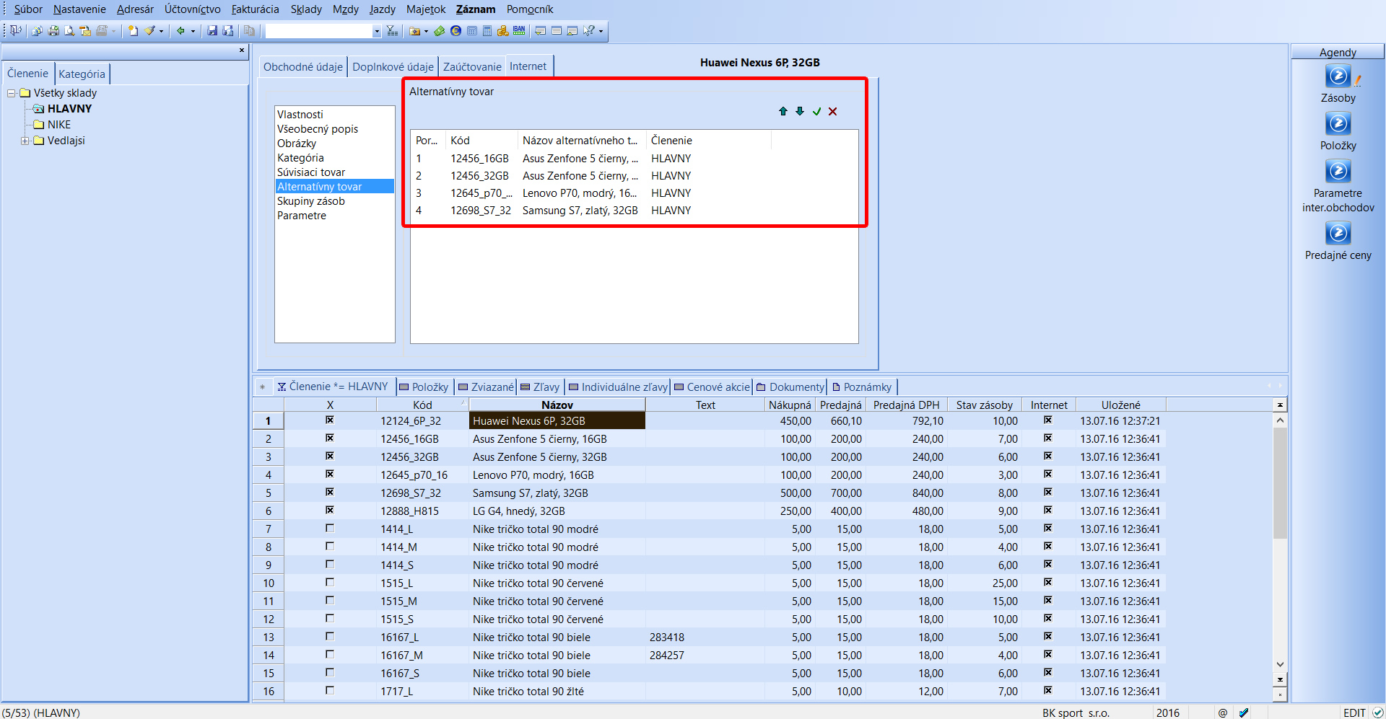This screenshot has height=719, width=1386.
Task: Click the printer icon in toolbar
Action: coord(53,30)
